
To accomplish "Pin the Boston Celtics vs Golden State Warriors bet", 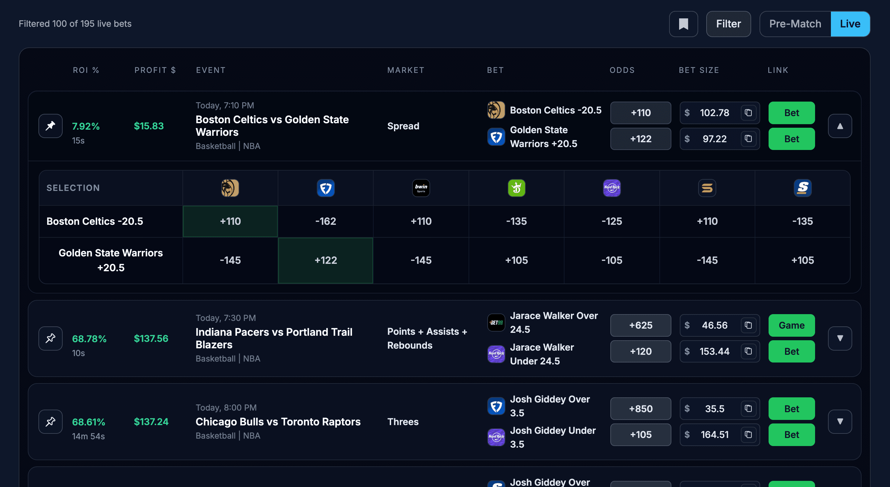I will pos(50,126).
